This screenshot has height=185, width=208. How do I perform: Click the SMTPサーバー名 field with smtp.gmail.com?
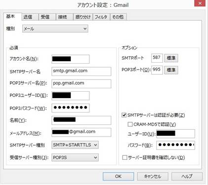pos(82,72)
